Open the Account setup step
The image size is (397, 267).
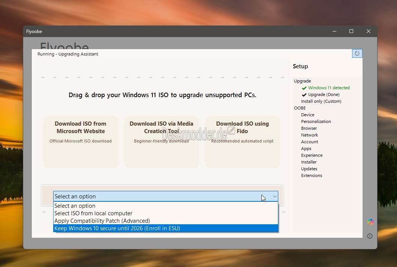[x=309, y=142]
